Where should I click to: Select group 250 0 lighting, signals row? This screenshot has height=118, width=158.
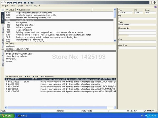(59, 33)
